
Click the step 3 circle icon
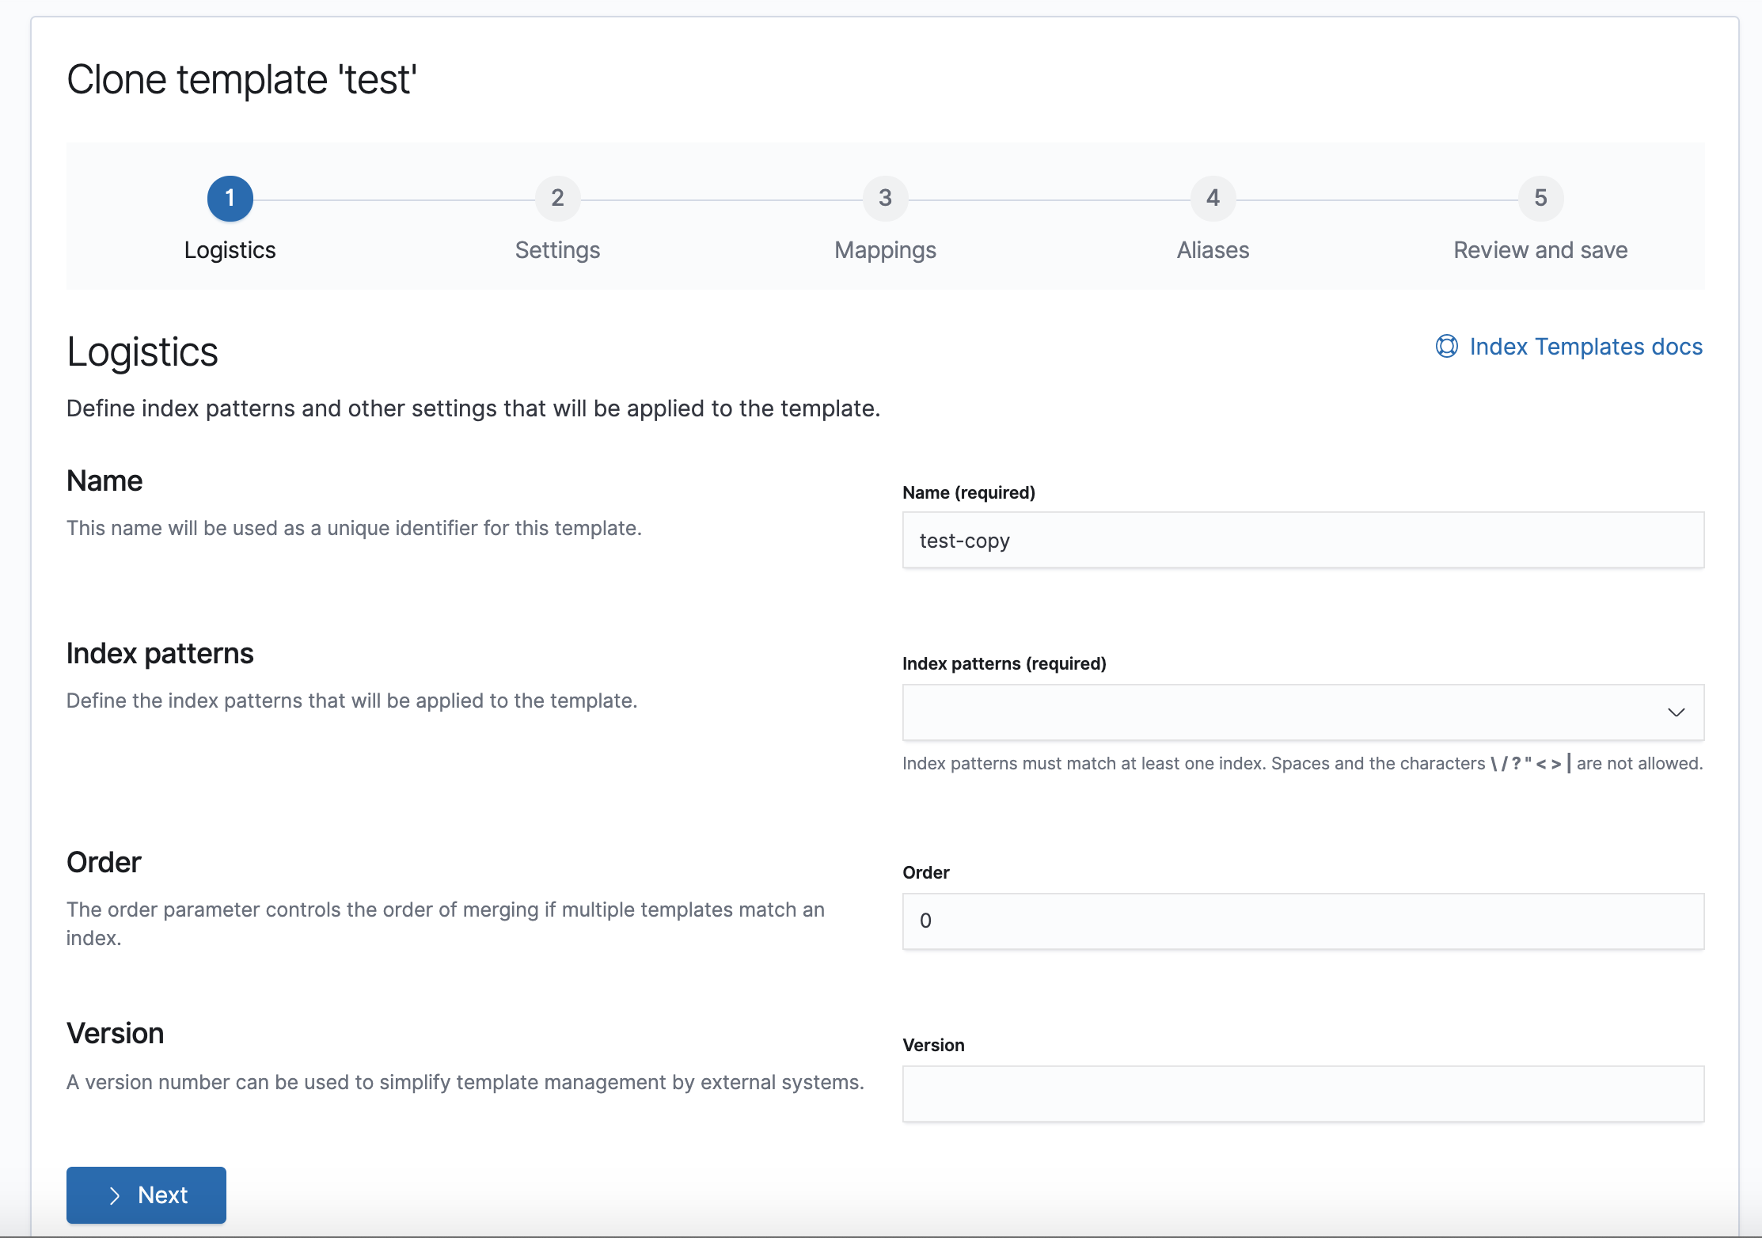(885, 198)
